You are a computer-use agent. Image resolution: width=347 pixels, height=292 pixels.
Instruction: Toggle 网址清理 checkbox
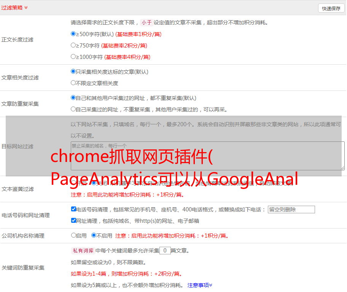73,220
